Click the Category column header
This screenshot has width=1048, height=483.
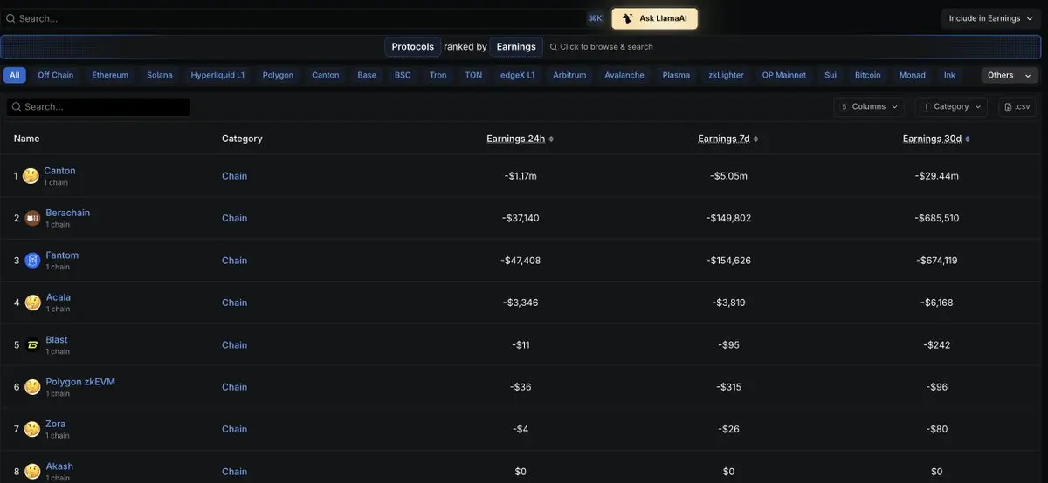(242, 139)
